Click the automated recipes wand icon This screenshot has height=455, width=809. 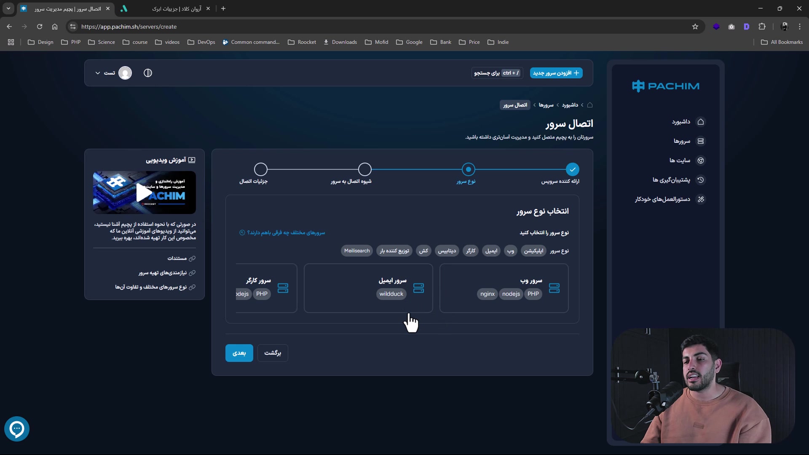(701, 199)
